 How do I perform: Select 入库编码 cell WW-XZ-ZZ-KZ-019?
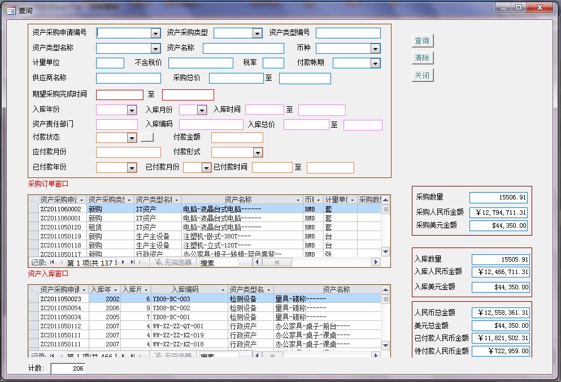(x=190, y=335)
